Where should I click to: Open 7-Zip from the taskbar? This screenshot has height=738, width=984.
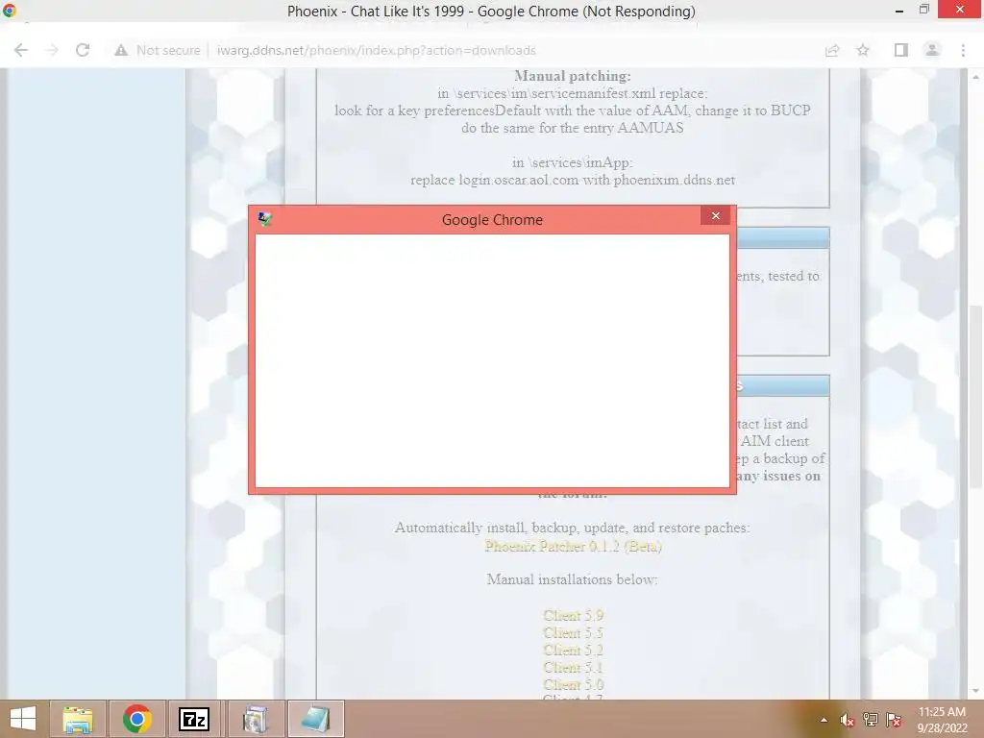(194, 719)
